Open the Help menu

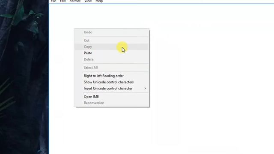(99, 1)
